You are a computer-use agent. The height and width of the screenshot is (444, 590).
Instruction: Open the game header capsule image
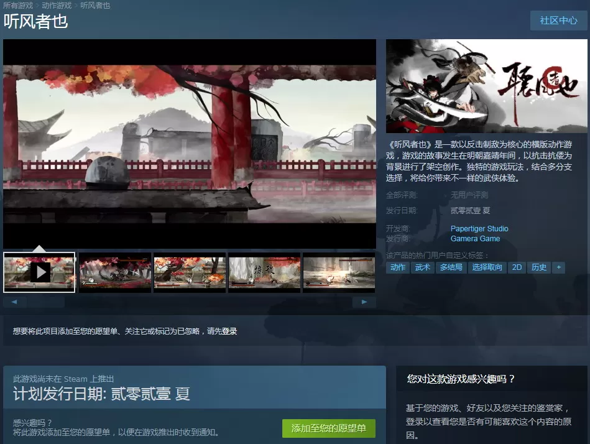487,86
